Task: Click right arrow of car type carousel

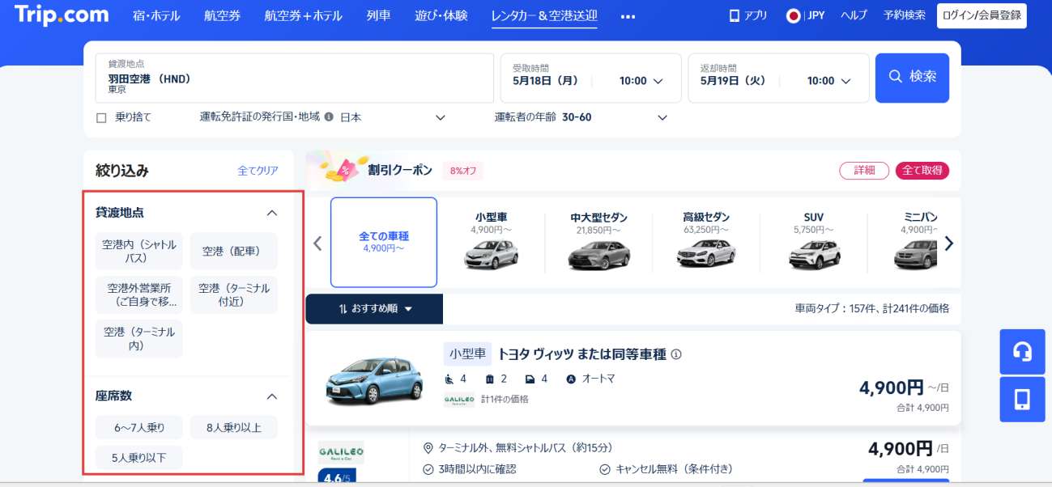Action: click(x=949, y=243)
